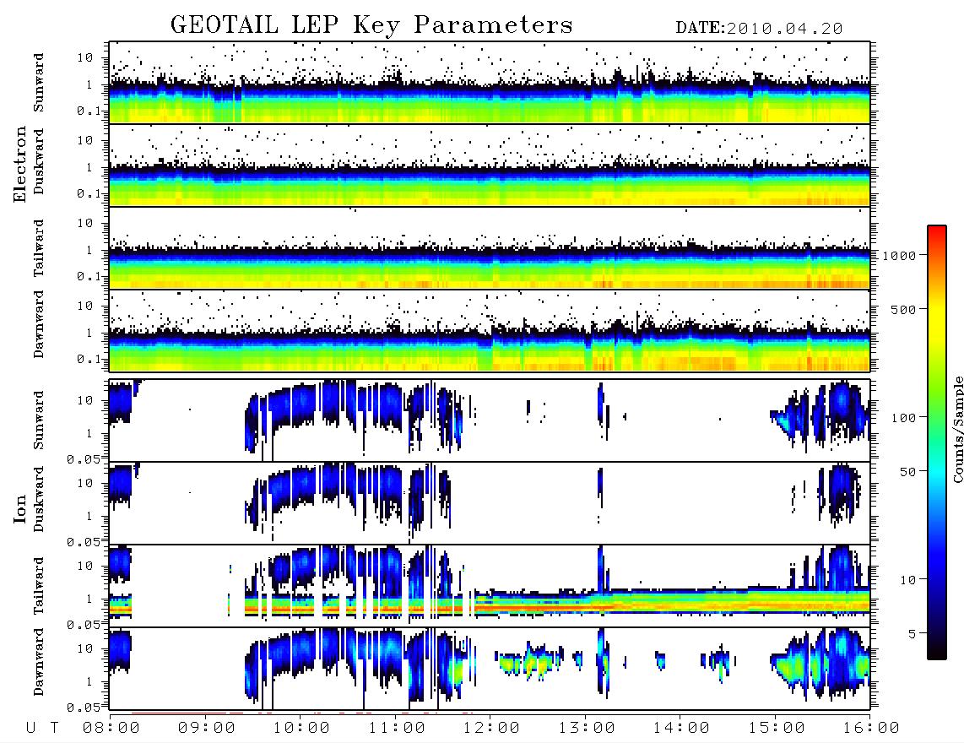The width and height of the screenshot is (964, 743).
Task: Click the Electron Duskward spectrogram panel
Action: (x=490, y=165)
